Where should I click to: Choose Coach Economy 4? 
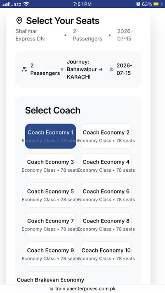pyautogui.click(x=106, y=165)
